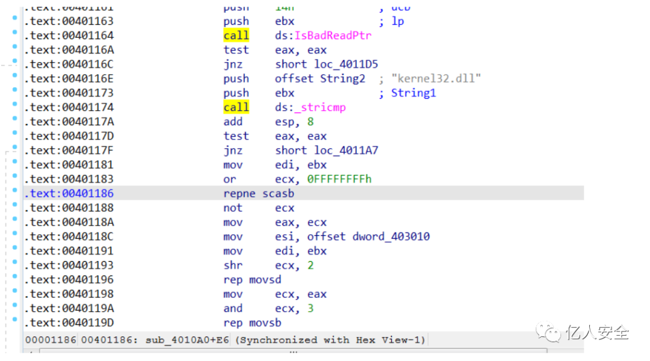650x361 pixels.
Task: Click 'add esp, 8' instruction
Action: 268,122
